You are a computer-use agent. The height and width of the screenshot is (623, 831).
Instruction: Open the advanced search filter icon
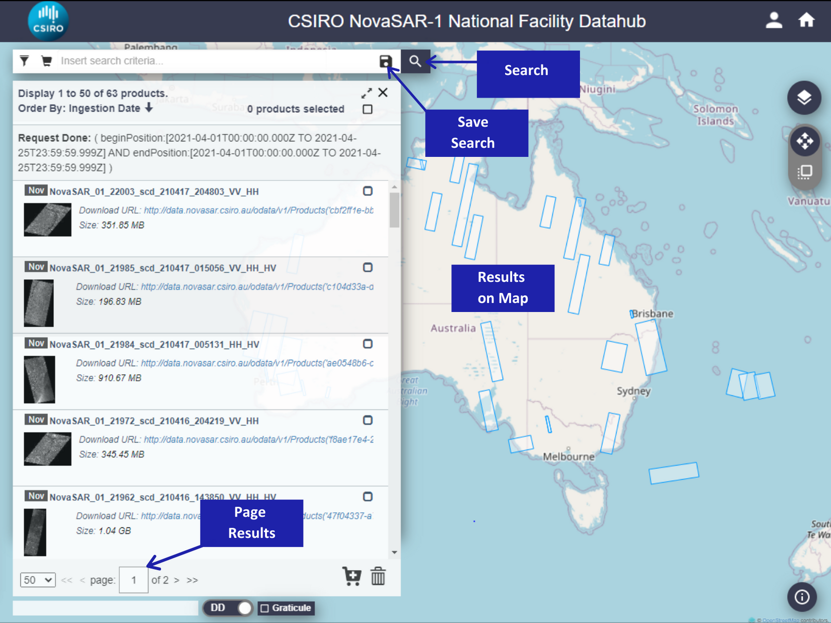click(24, 61)
